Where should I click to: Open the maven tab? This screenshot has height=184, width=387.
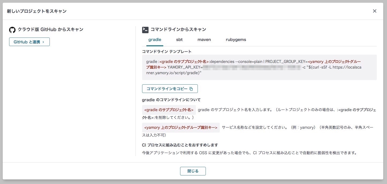pos(204,40)
